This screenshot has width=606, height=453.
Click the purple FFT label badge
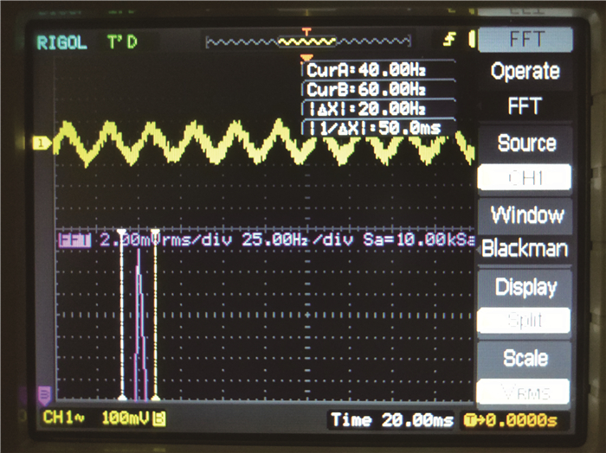coord(74,239)
